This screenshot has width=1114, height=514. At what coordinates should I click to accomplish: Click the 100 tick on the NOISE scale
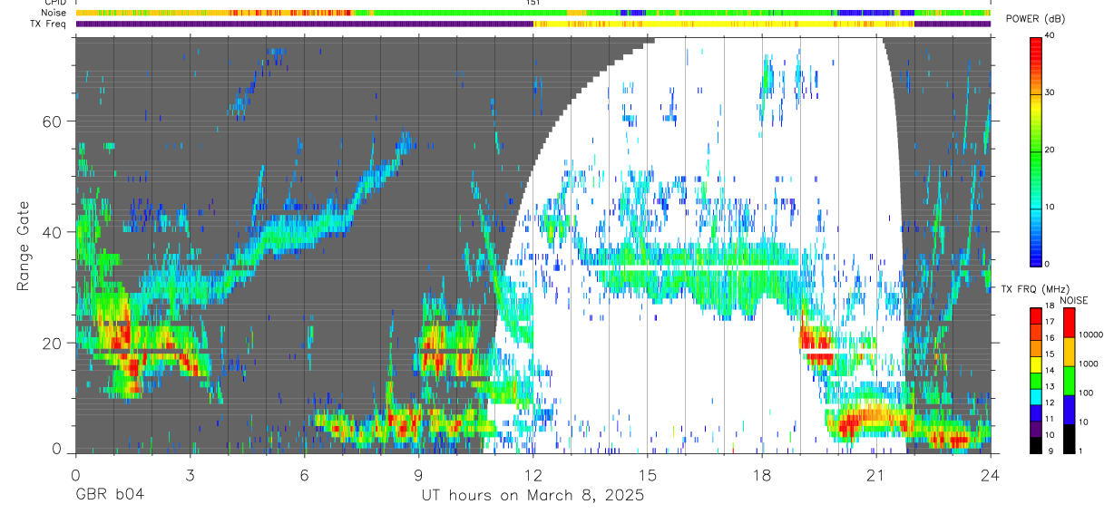(x=1088, y=393)
